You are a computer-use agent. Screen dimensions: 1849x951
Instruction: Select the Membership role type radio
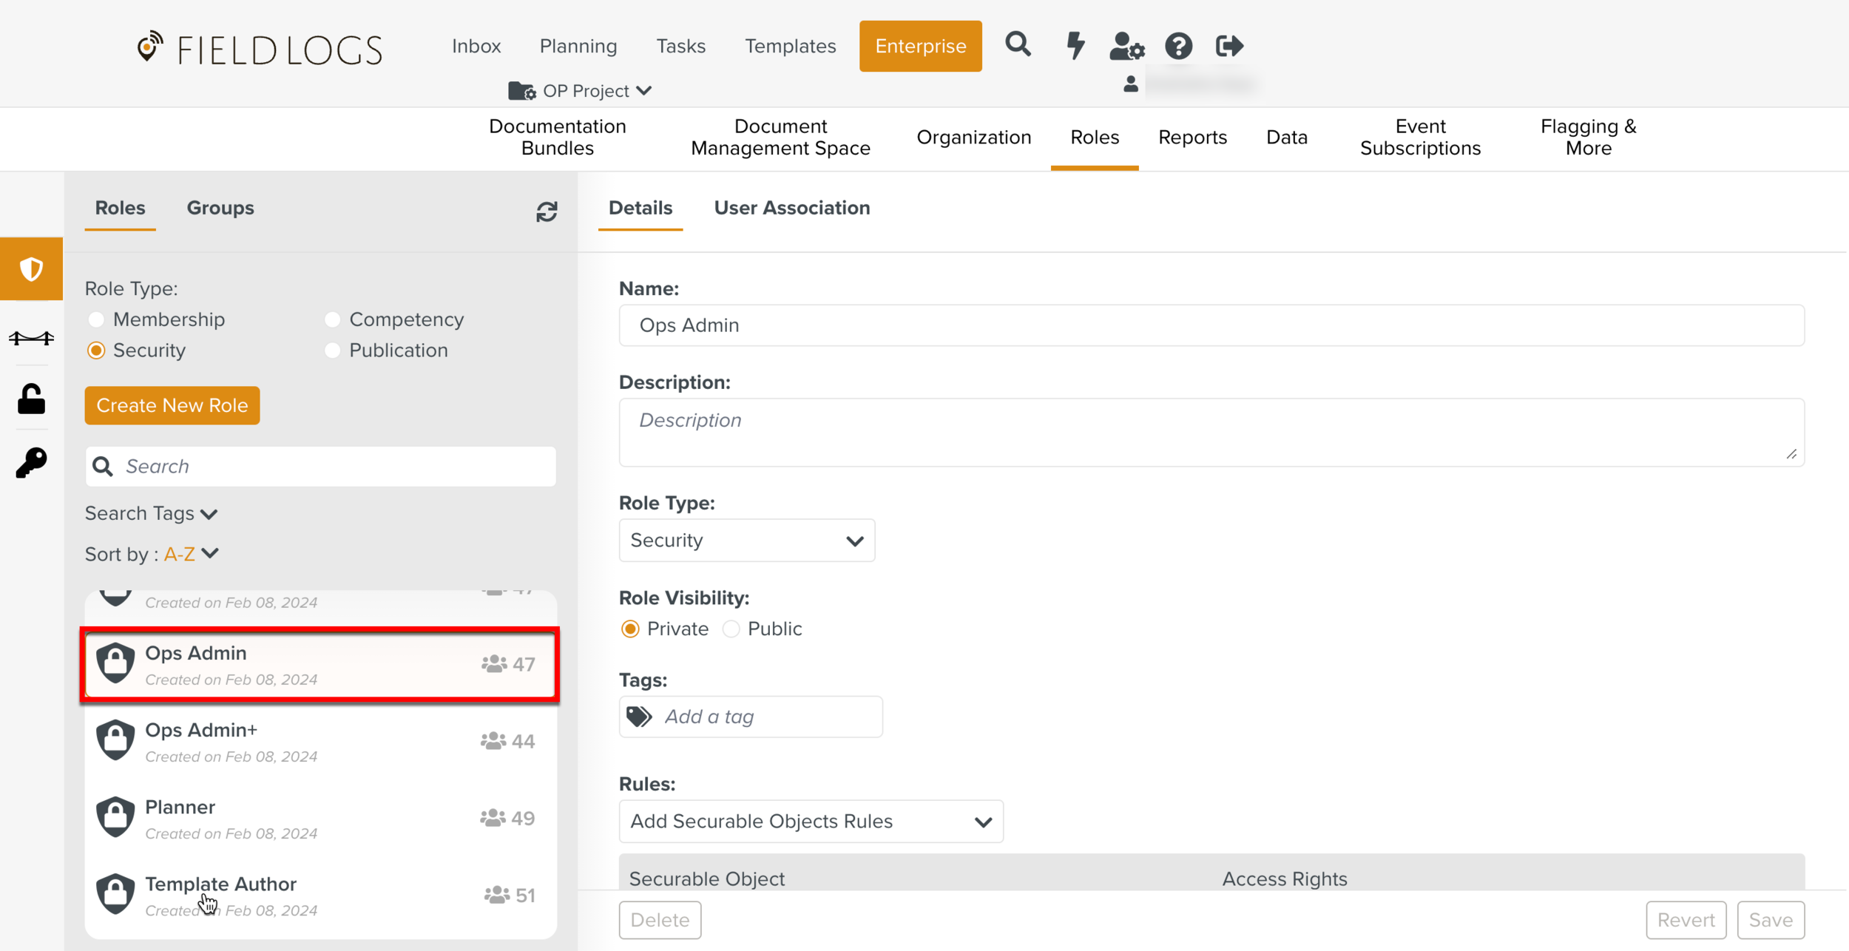pyautogui.click(x=96, y=319)
